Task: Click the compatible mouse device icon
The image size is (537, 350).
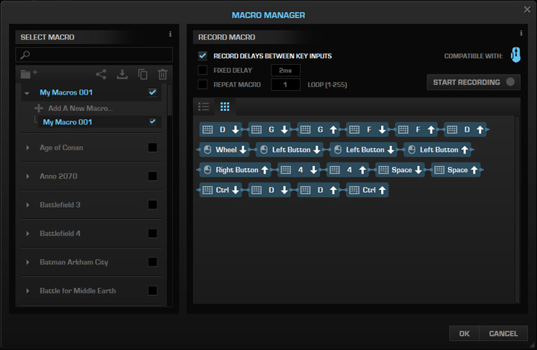Action: (x=516, y=54)
